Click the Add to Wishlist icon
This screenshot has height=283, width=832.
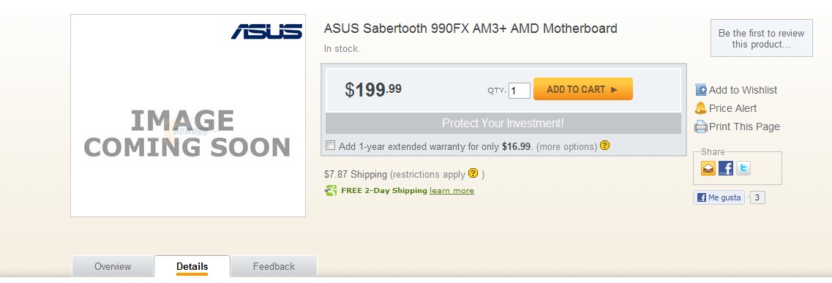(701, 90)
